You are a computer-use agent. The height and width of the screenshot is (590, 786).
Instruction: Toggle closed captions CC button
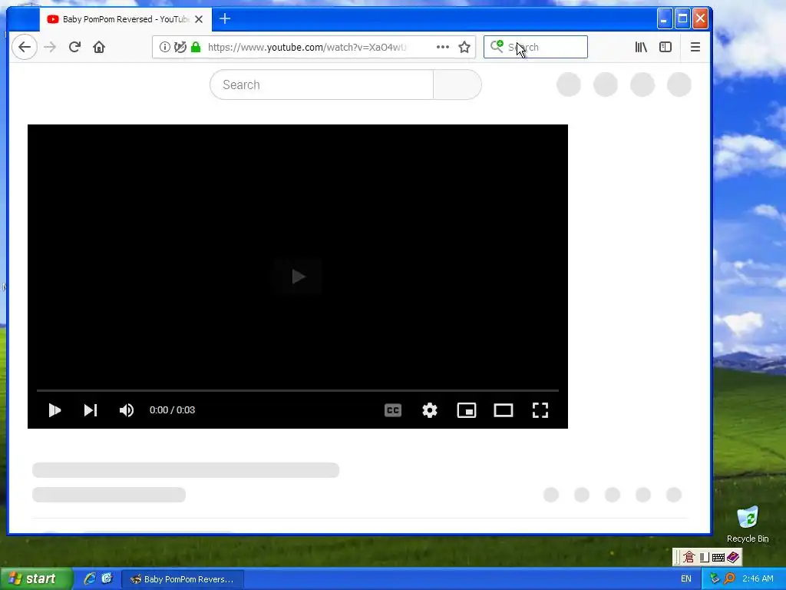393,410
